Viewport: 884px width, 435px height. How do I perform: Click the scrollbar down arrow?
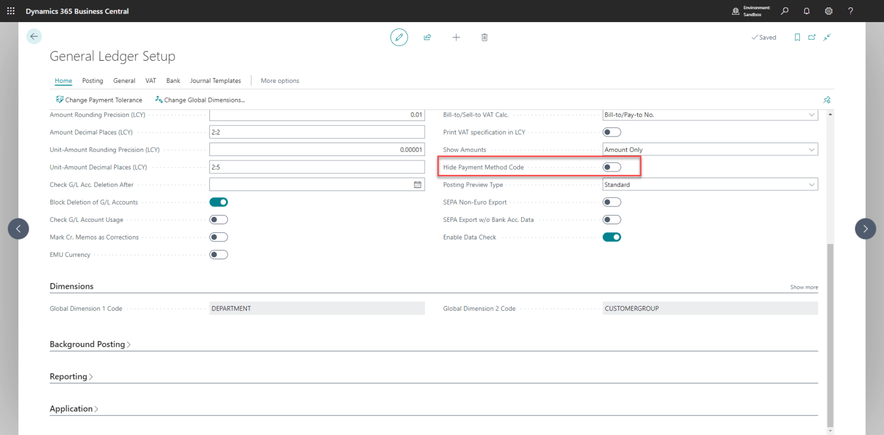(831, 431)
